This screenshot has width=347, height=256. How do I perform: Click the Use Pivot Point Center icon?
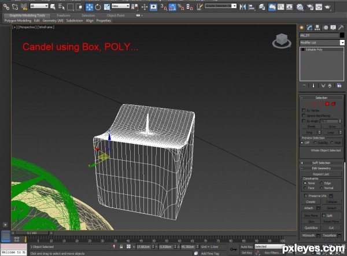click(x=134, y=7)
